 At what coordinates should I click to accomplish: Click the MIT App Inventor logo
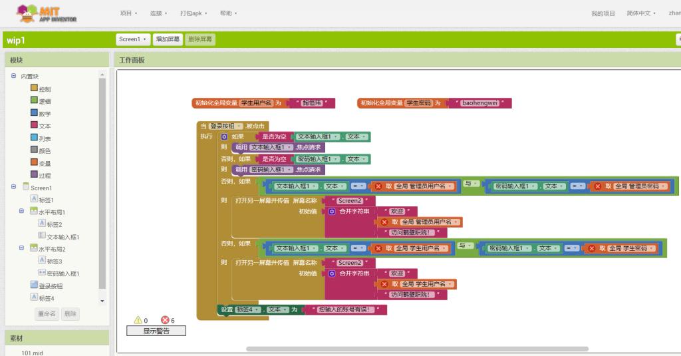(47, 13)
